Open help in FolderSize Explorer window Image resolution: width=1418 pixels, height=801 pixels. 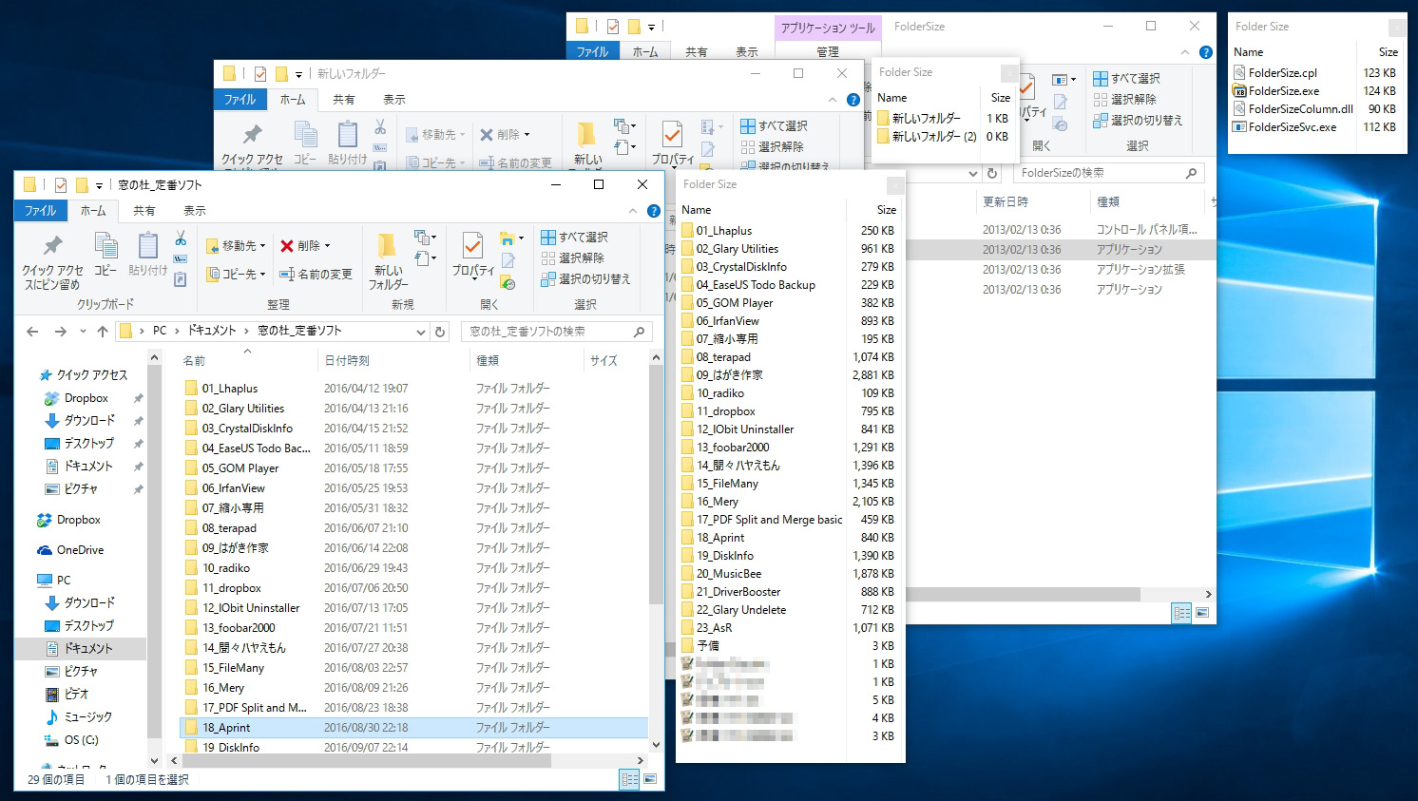pos(1206,52)
